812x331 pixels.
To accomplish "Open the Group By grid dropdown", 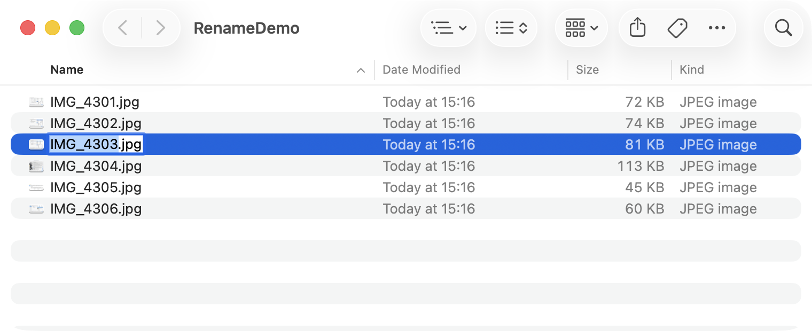I will (581, 28).
